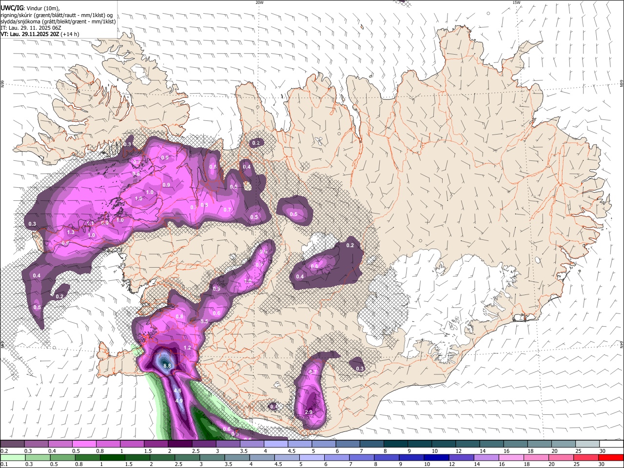
Task: Click the "0.2" label under the snow legend
Action: (x=4, y=451)
